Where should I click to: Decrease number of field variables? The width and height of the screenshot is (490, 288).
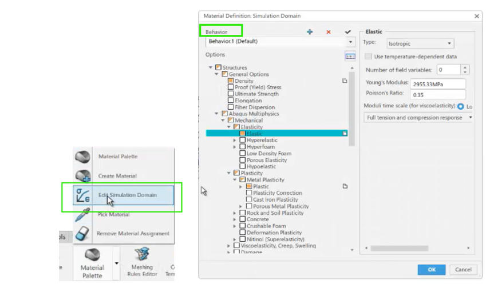pos(465,72)
